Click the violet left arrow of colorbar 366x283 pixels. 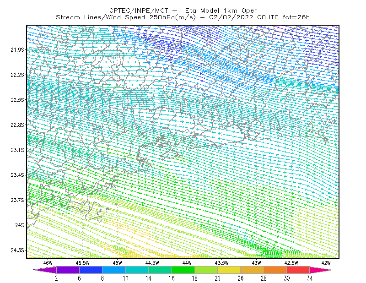pos(44,270)
